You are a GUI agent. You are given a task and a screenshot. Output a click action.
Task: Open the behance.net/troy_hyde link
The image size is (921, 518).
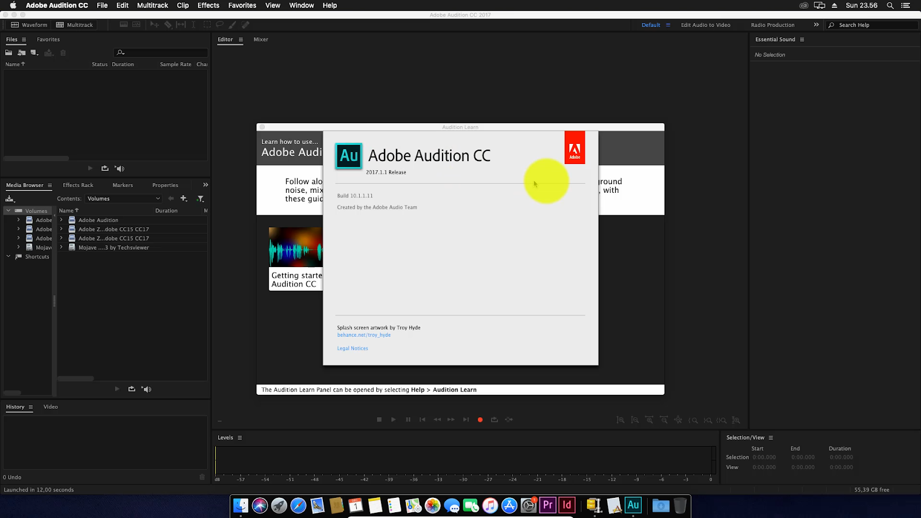click(x=364, y=335)
